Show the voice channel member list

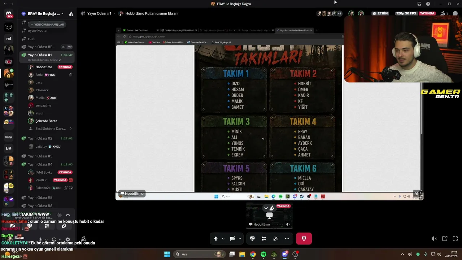click(445, 13)
